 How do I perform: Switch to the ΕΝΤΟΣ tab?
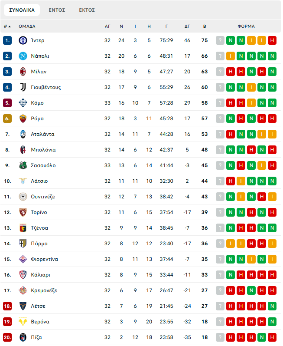(57, 10)
